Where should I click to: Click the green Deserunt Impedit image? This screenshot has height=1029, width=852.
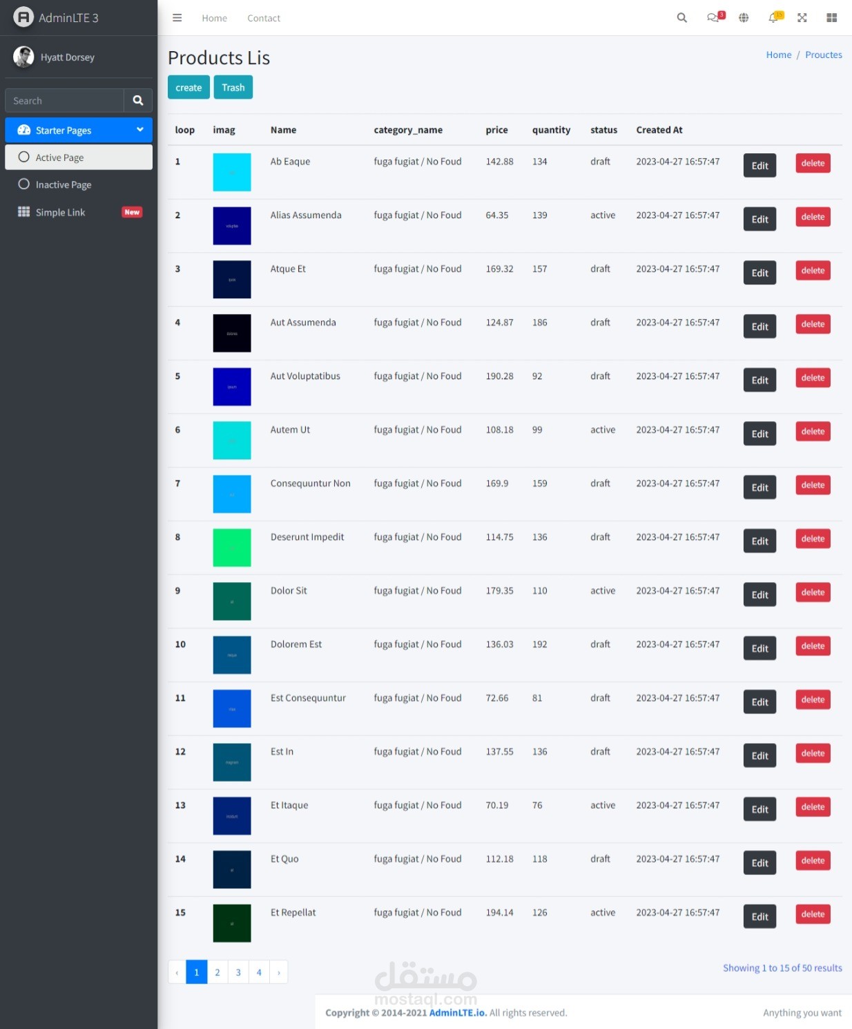tap(232, 548)
